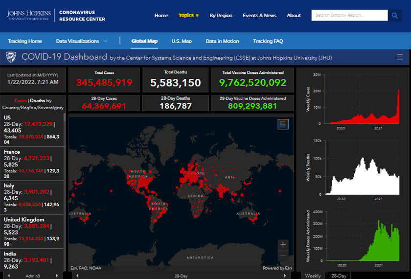411x279 pixels.
Task: Toggle the map legend icon
Action: click(283, 124)
